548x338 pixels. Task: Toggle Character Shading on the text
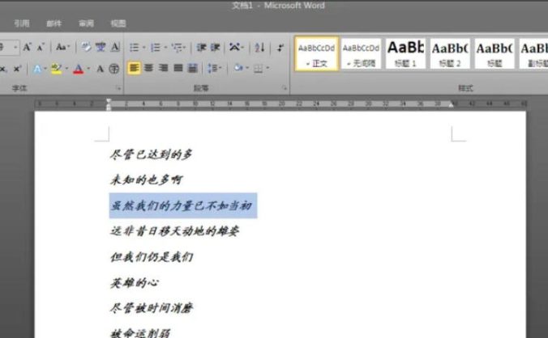(x=101, y=69)
